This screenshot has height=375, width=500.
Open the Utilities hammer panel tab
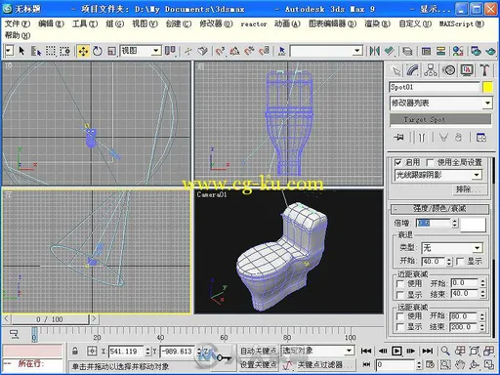point(484,70)
